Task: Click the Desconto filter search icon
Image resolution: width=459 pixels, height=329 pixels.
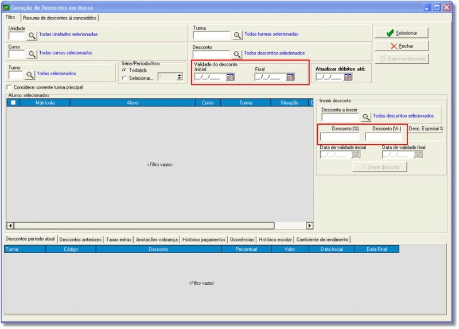Action: tap(237, 54)
